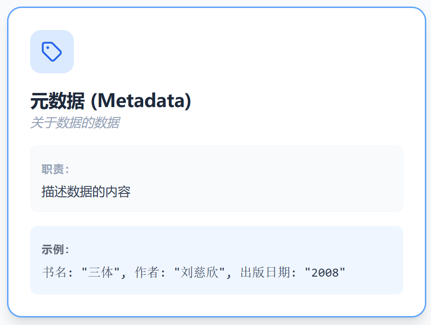Click the "2008" date value

coord(325,272)
